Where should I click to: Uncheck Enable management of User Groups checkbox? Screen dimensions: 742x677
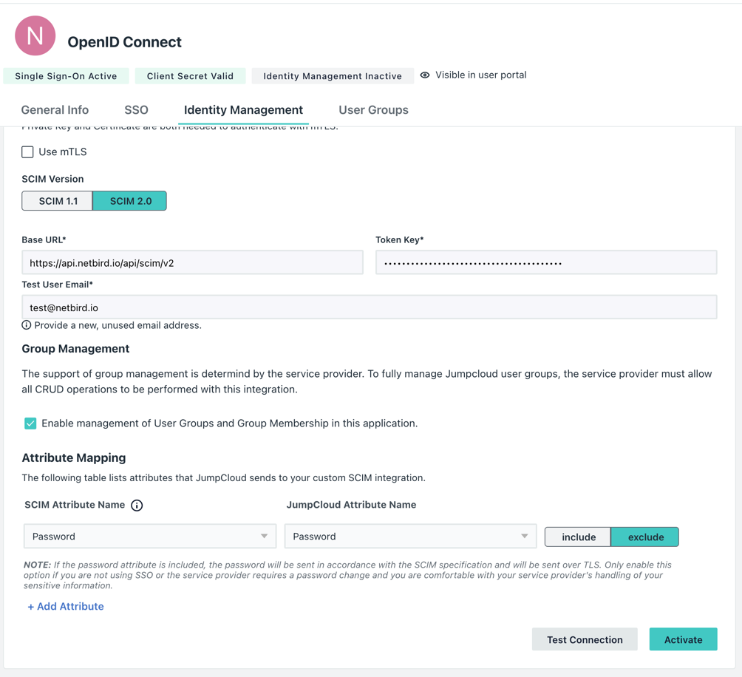[30, 423]
